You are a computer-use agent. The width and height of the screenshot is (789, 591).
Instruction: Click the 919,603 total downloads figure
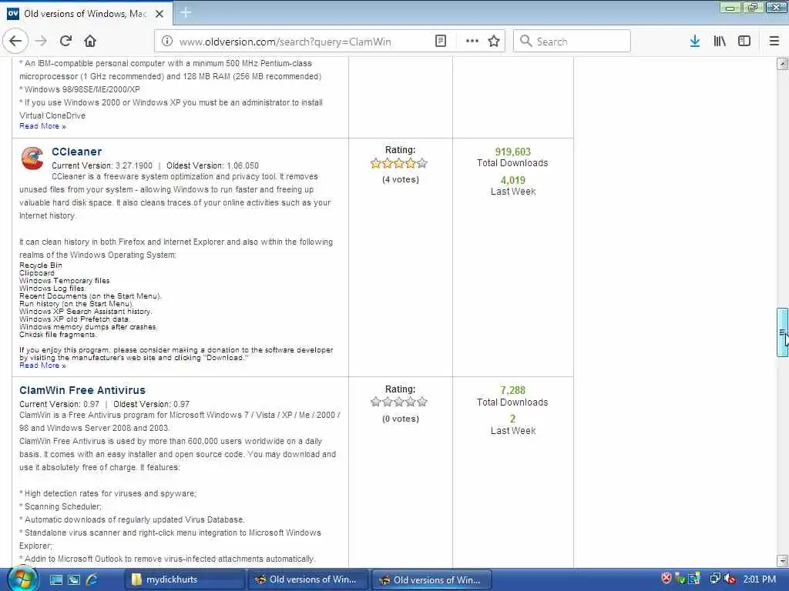point(512,152)
